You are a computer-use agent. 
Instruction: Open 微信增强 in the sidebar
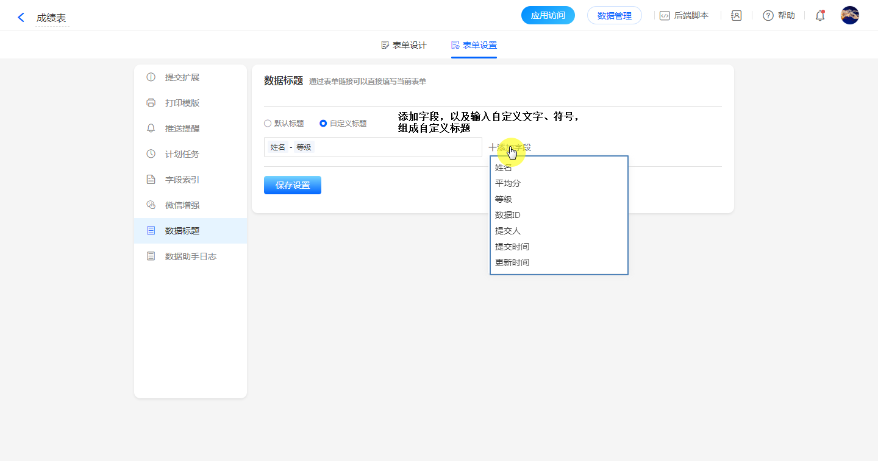(182, 205)
